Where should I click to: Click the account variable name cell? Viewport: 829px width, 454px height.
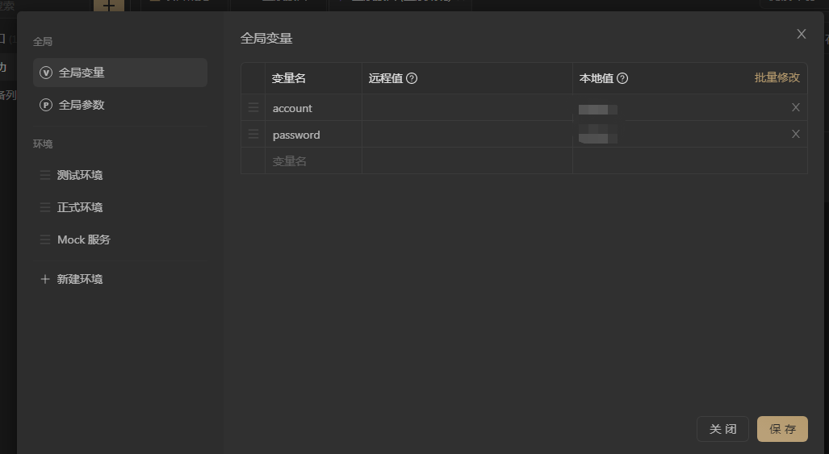point(313,108)
